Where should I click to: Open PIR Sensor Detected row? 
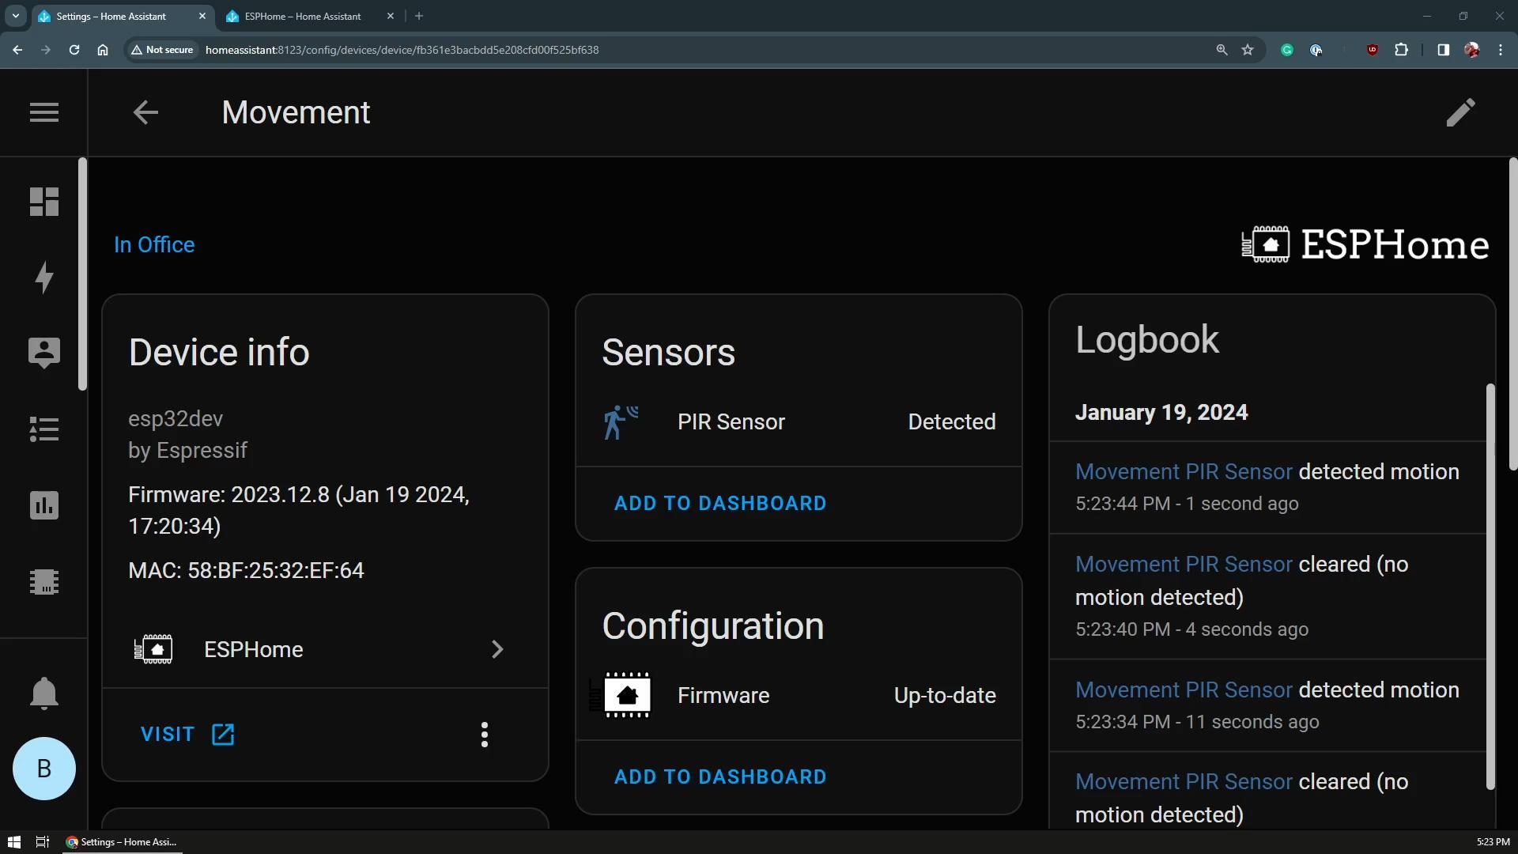click(799, 422)
